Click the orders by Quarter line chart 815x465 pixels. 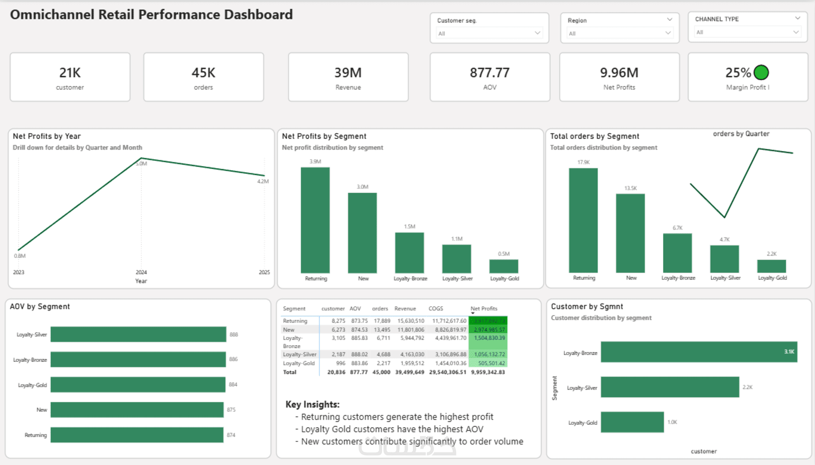pos(741,183)
